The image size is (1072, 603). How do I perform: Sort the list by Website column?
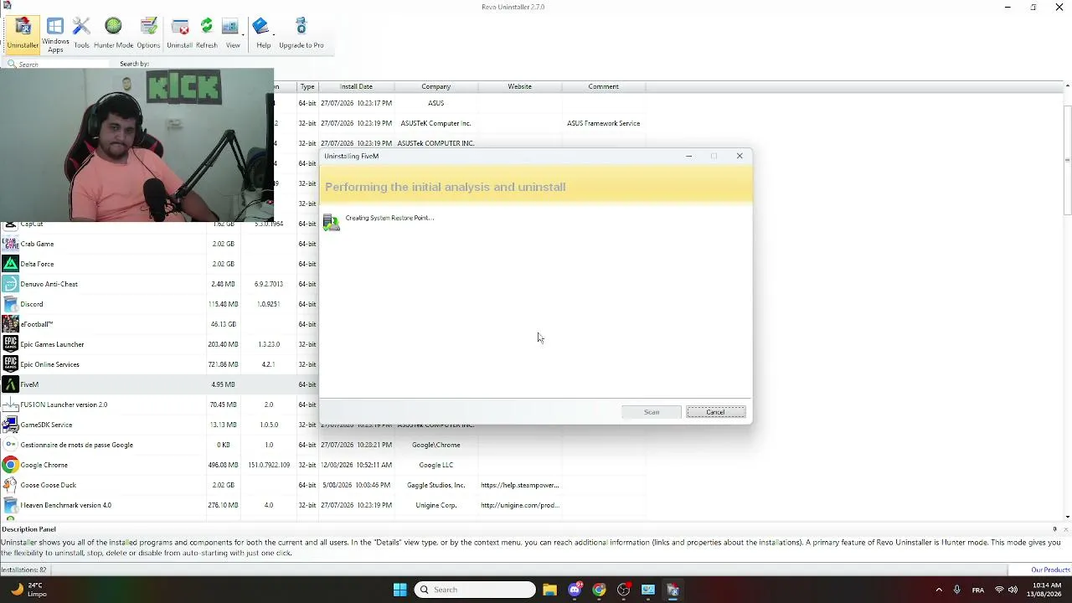point(520,86)
